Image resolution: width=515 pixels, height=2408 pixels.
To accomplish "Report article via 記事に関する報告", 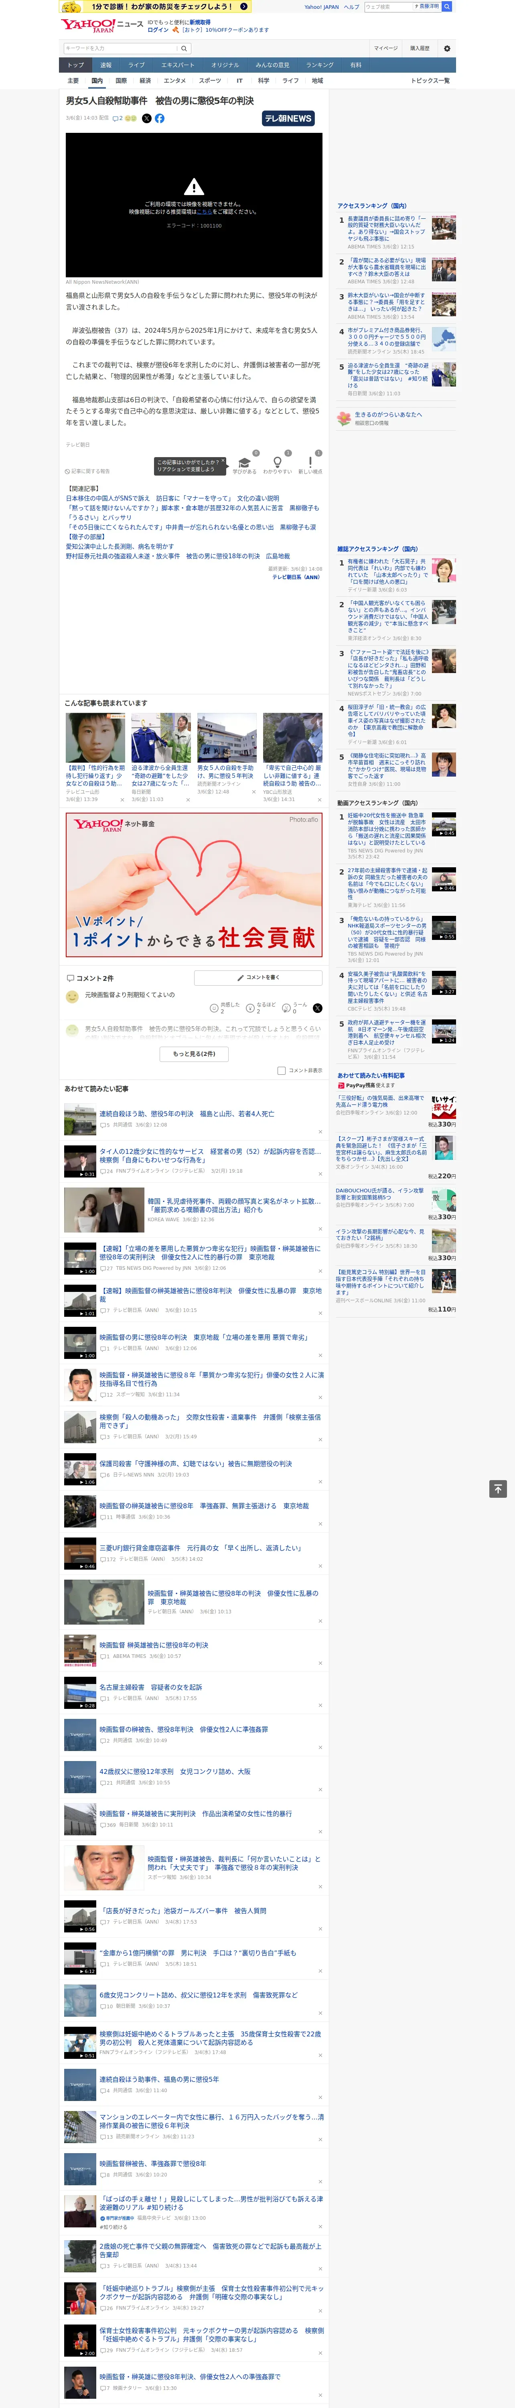I will [x=88, y=471].
